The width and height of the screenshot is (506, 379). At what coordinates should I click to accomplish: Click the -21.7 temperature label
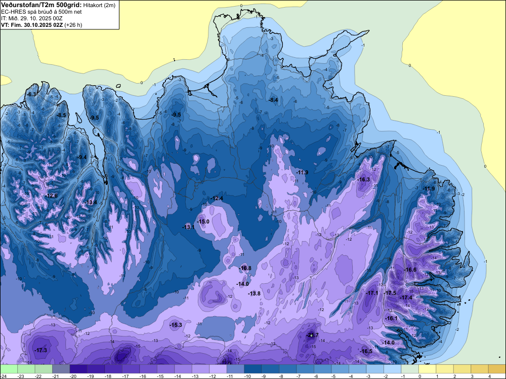coord(312,335)
